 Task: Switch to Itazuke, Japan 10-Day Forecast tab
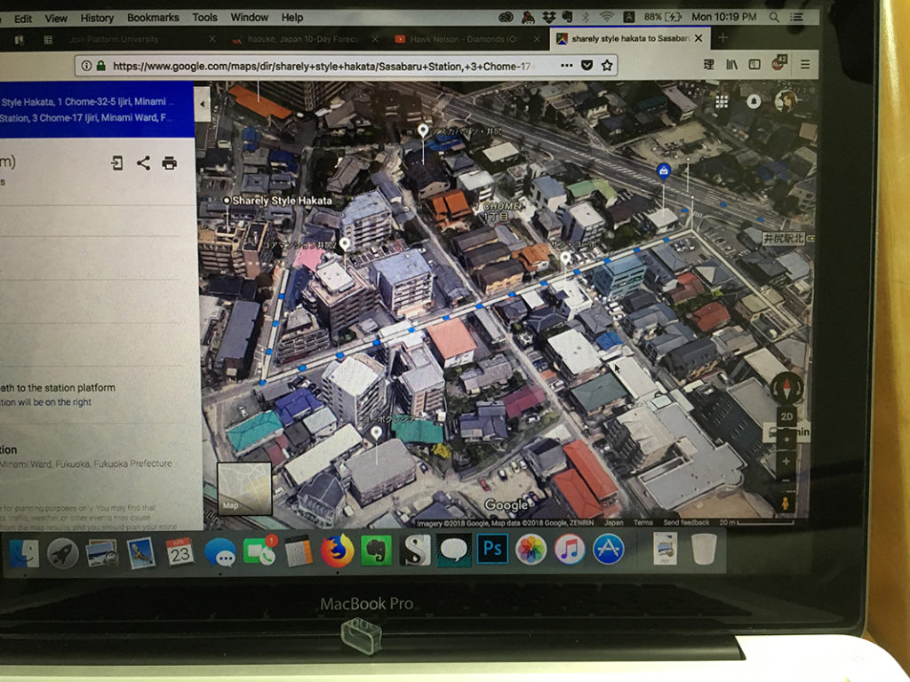click(304, 39)
